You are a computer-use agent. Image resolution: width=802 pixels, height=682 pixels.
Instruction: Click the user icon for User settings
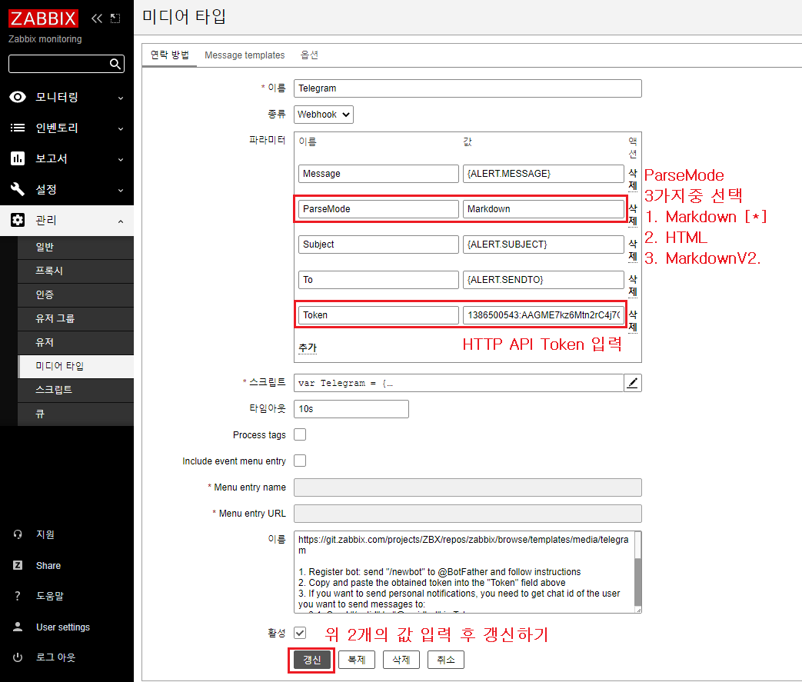[18, 627]
